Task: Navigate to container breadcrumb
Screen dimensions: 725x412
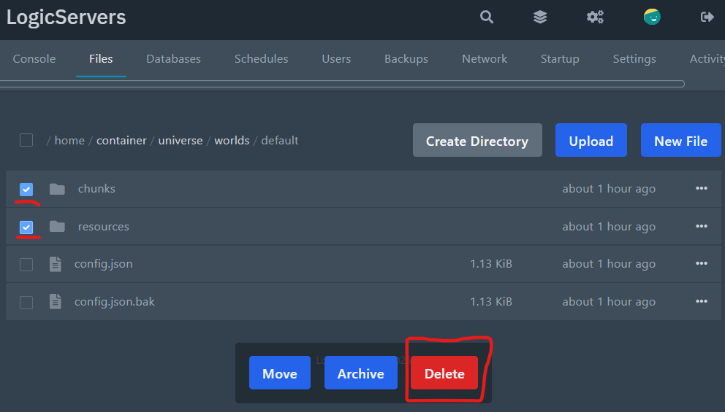Action: (121, 140)
